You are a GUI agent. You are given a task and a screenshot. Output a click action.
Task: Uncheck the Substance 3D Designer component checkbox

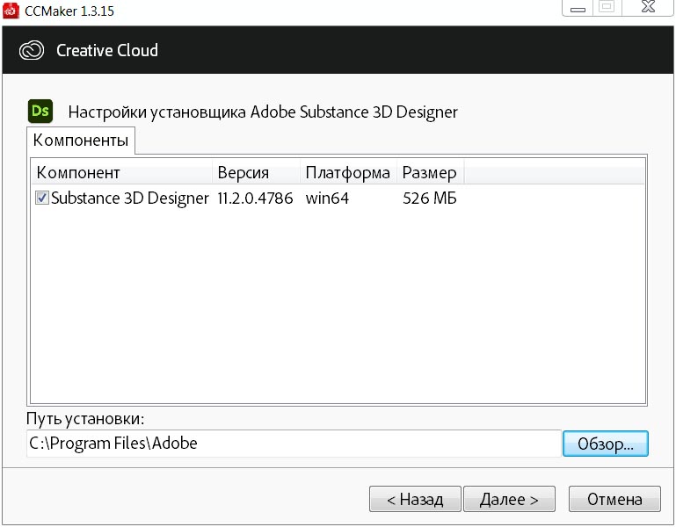[x=42, y=198]
